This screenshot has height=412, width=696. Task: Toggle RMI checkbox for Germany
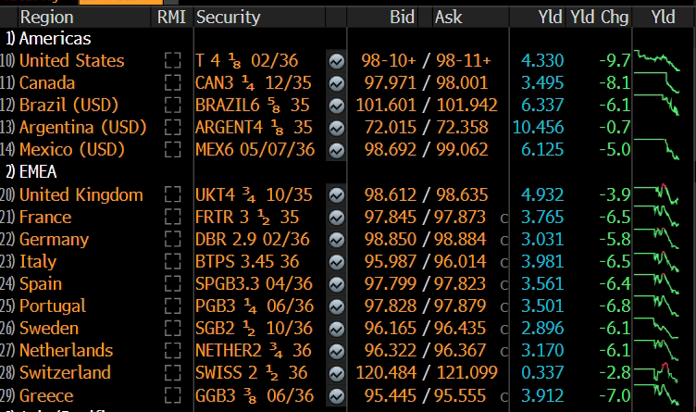[172, 239]
